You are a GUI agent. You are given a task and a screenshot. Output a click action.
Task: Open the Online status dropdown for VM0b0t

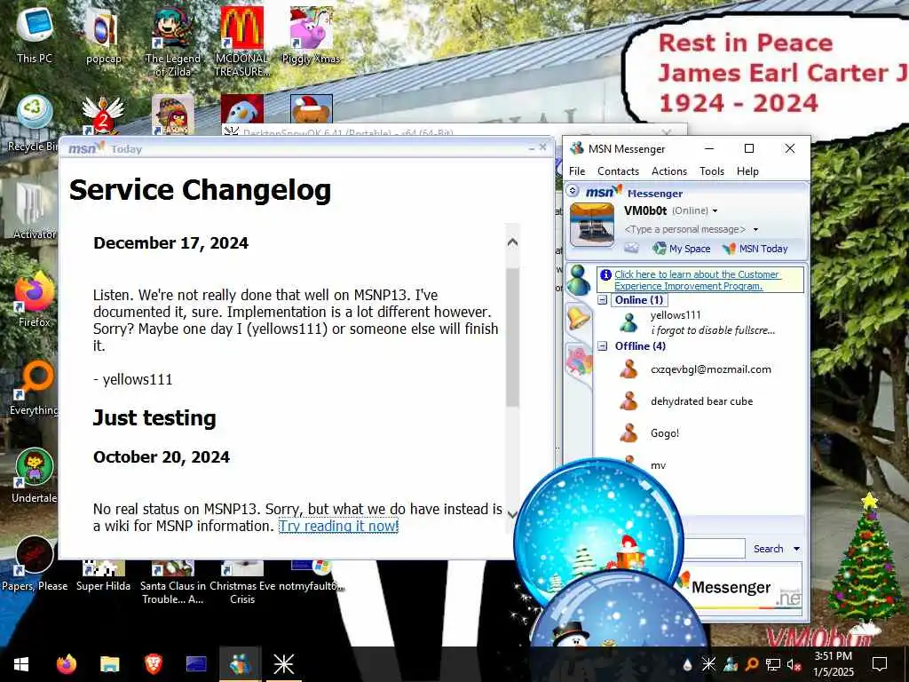coord(715,211)
